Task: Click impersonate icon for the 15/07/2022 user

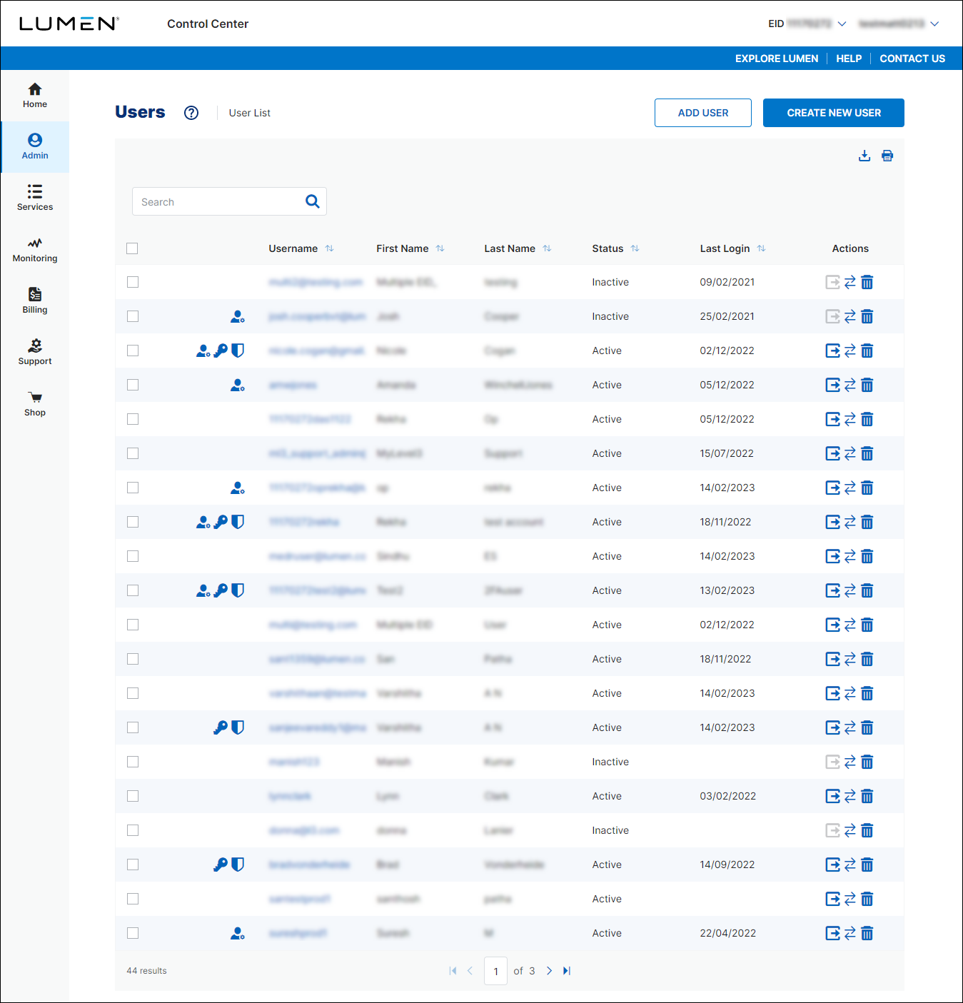Action: click(x=833, y=453)
